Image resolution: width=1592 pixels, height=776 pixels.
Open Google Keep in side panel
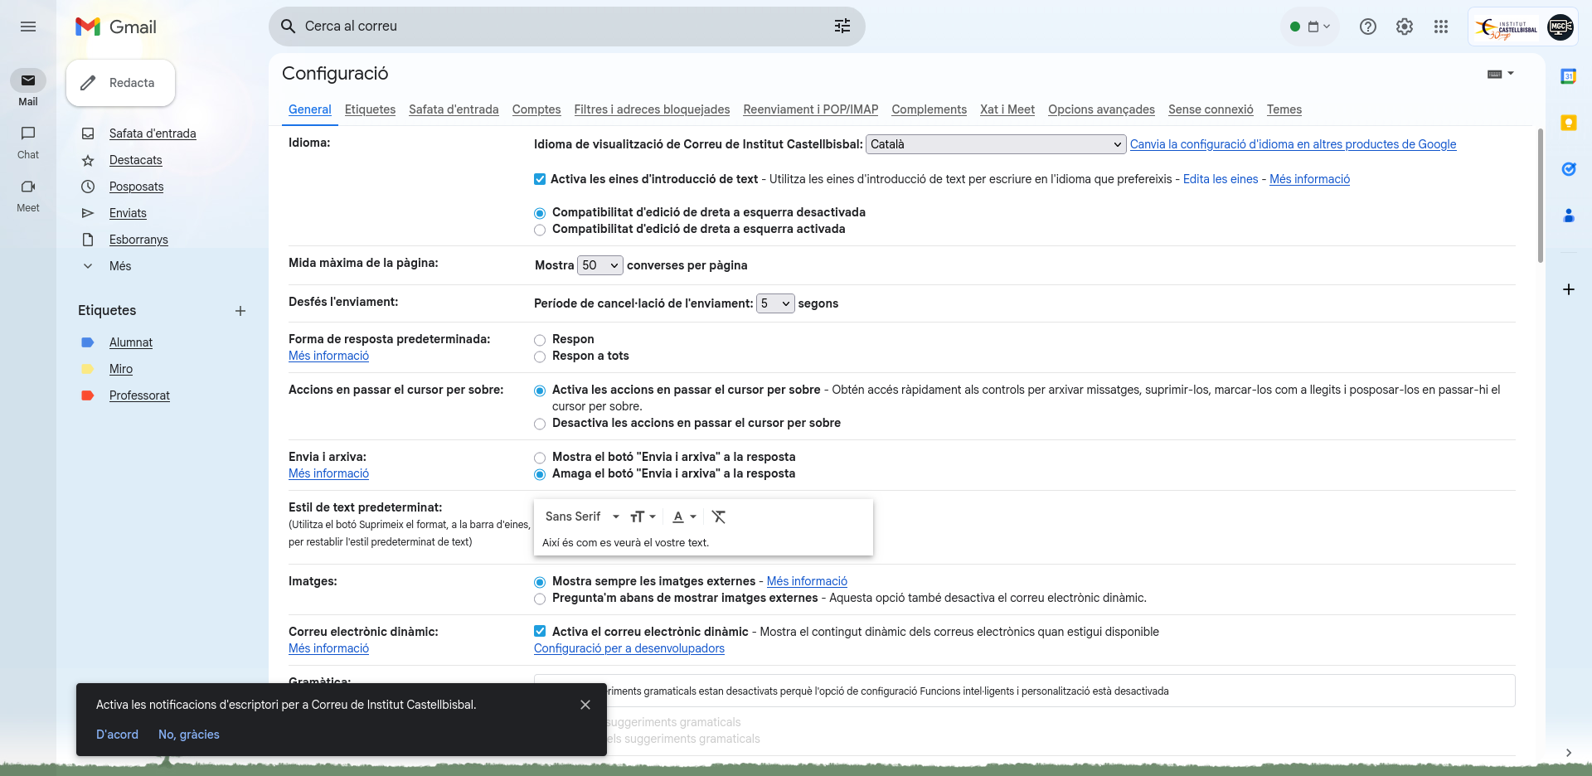tap(1568, 123)
